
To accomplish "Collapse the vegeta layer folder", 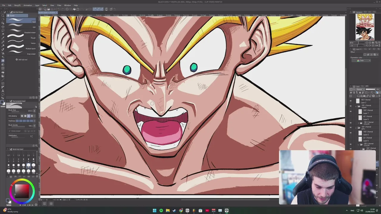I will click(356, 106).
